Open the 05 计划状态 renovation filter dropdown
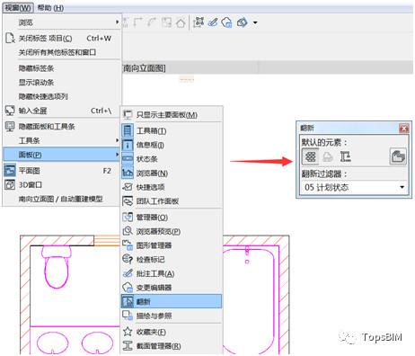 coord(355,187)
